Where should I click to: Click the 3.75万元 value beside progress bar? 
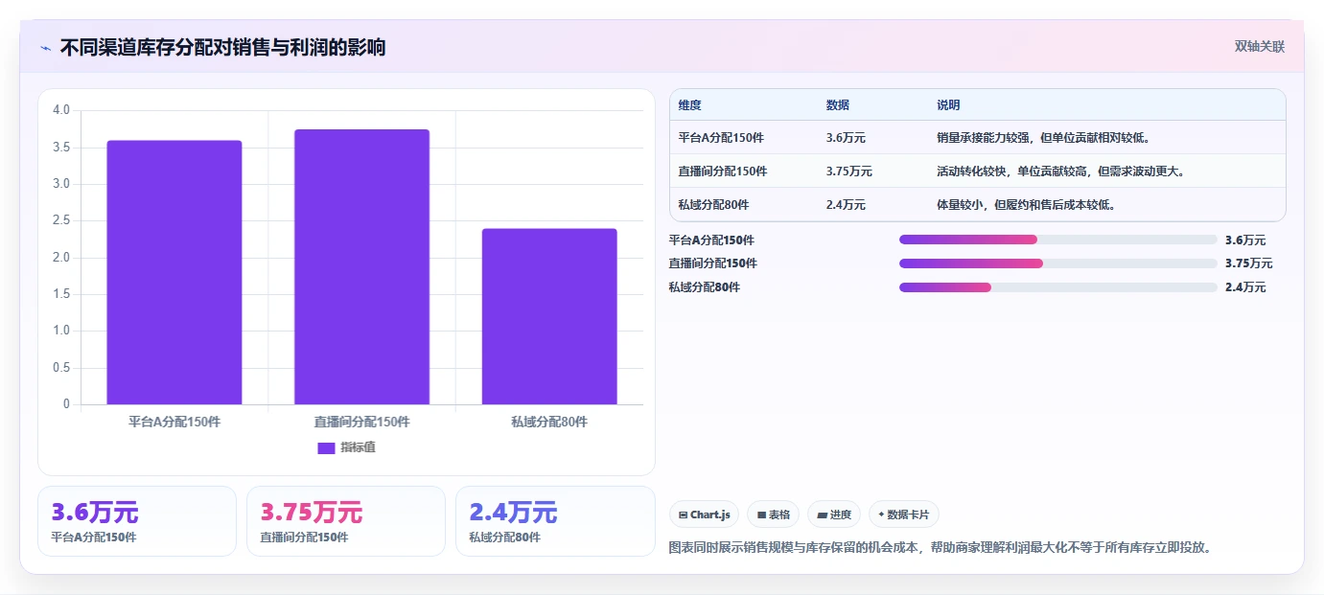coord(1249,263)
